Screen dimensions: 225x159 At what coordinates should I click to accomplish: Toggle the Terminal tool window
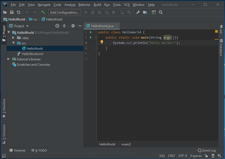tap(17, 150)
